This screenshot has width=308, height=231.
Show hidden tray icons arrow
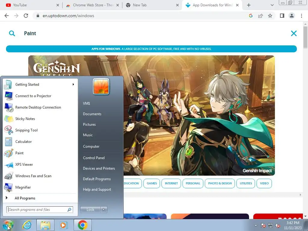pyautogui.click(x=256, y=226)
